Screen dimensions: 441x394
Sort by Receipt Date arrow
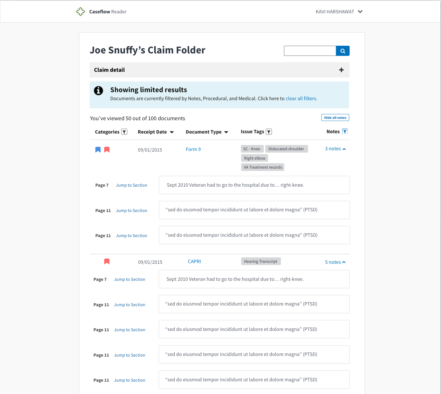click(x=172, y=132)
